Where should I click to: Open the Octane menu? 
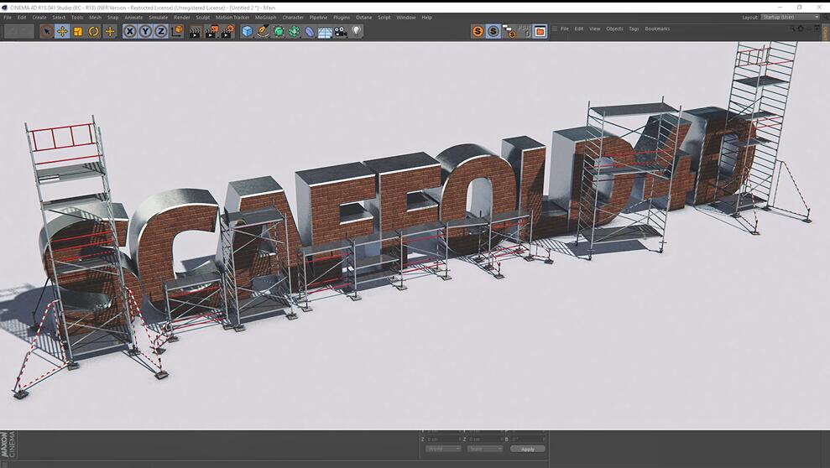363,18
